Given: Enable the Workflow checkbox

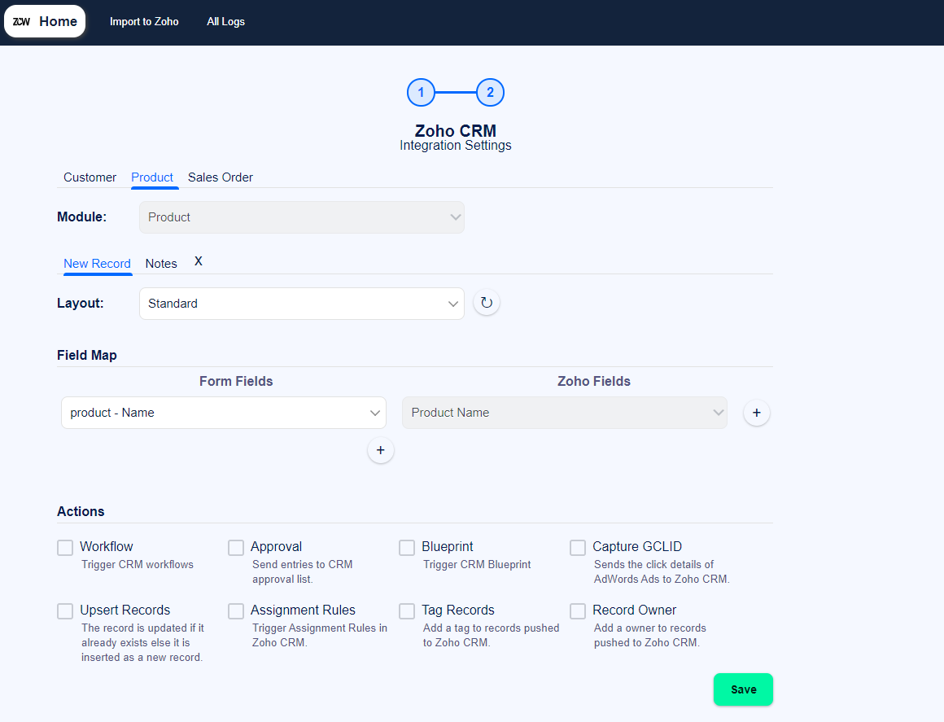Looking at the screenshot, I should tap(65, 547).
